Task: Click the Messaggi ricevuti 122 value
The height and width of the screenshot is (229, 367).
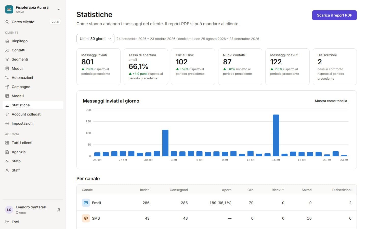Action: (276, 62)
